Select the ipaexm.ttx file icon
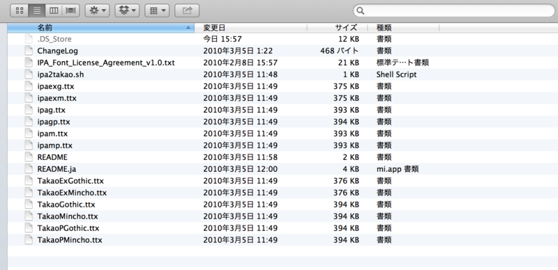This screenshot has height=270, width=558. click(29, 98)
